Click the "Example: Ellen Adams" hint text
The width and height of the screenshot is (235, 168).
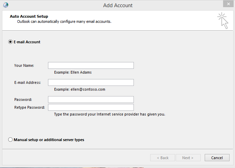coord(73,72)
